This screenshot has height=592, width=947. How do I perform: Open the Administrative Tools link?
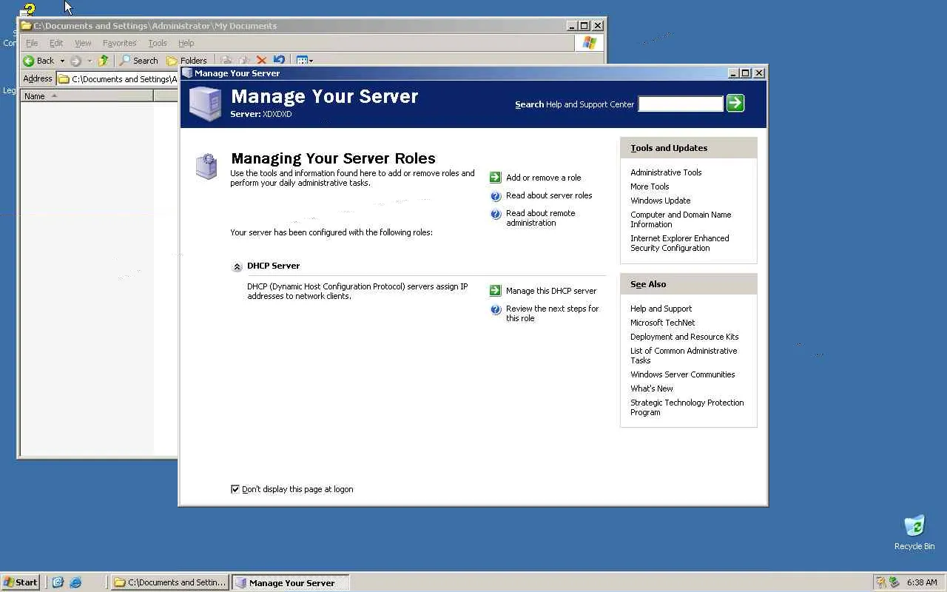pos(666,172)
